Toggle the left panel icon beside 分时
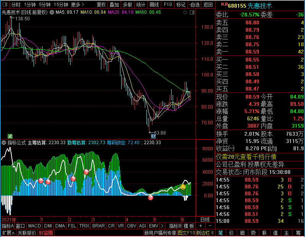305x237 pixels. 5,4
